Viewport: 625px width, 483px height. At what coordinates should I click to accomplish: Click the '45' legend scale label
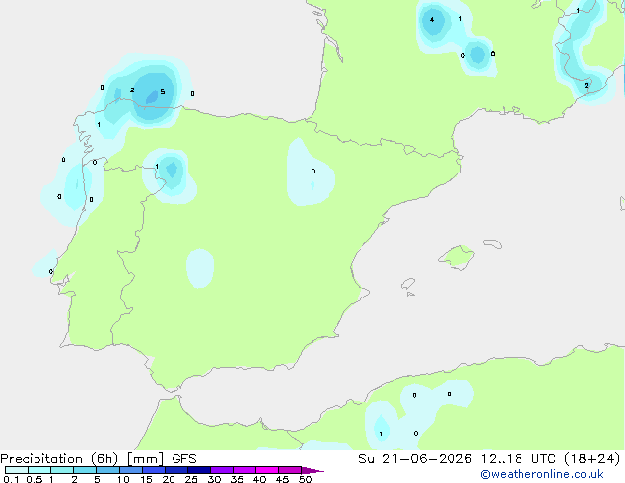pos(282,479)
